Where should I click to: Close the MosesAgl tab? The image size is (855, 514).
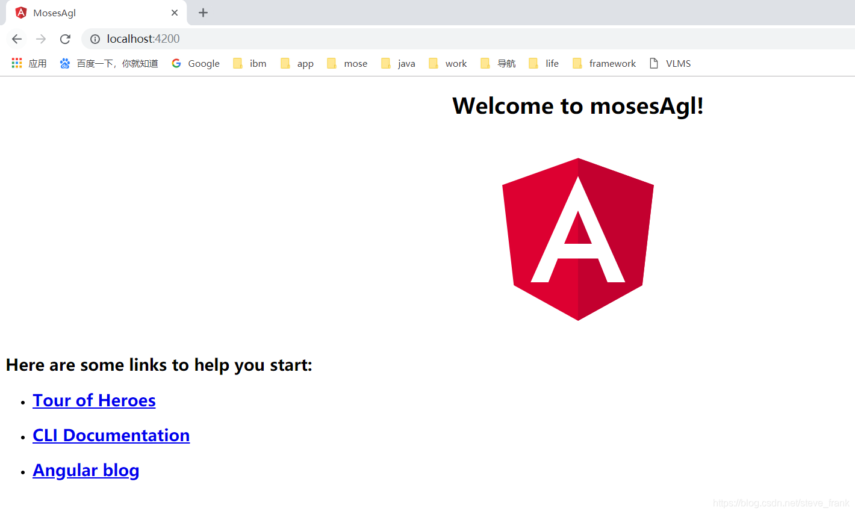coord(175,13)
